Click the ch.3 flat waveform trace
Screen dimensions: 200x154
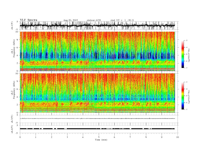point(97,119)
